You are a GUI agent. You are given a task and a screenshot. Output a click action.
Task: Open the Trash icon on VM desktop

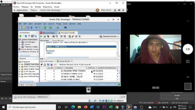(88, 90)
